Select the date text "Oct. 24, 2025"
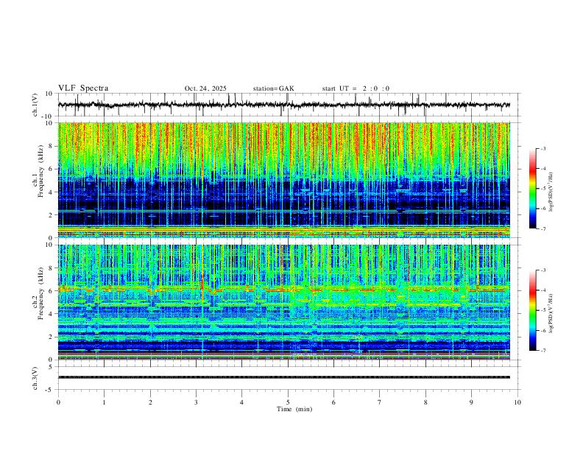Viewport: 583px width, 451px height. pos(205,88)
